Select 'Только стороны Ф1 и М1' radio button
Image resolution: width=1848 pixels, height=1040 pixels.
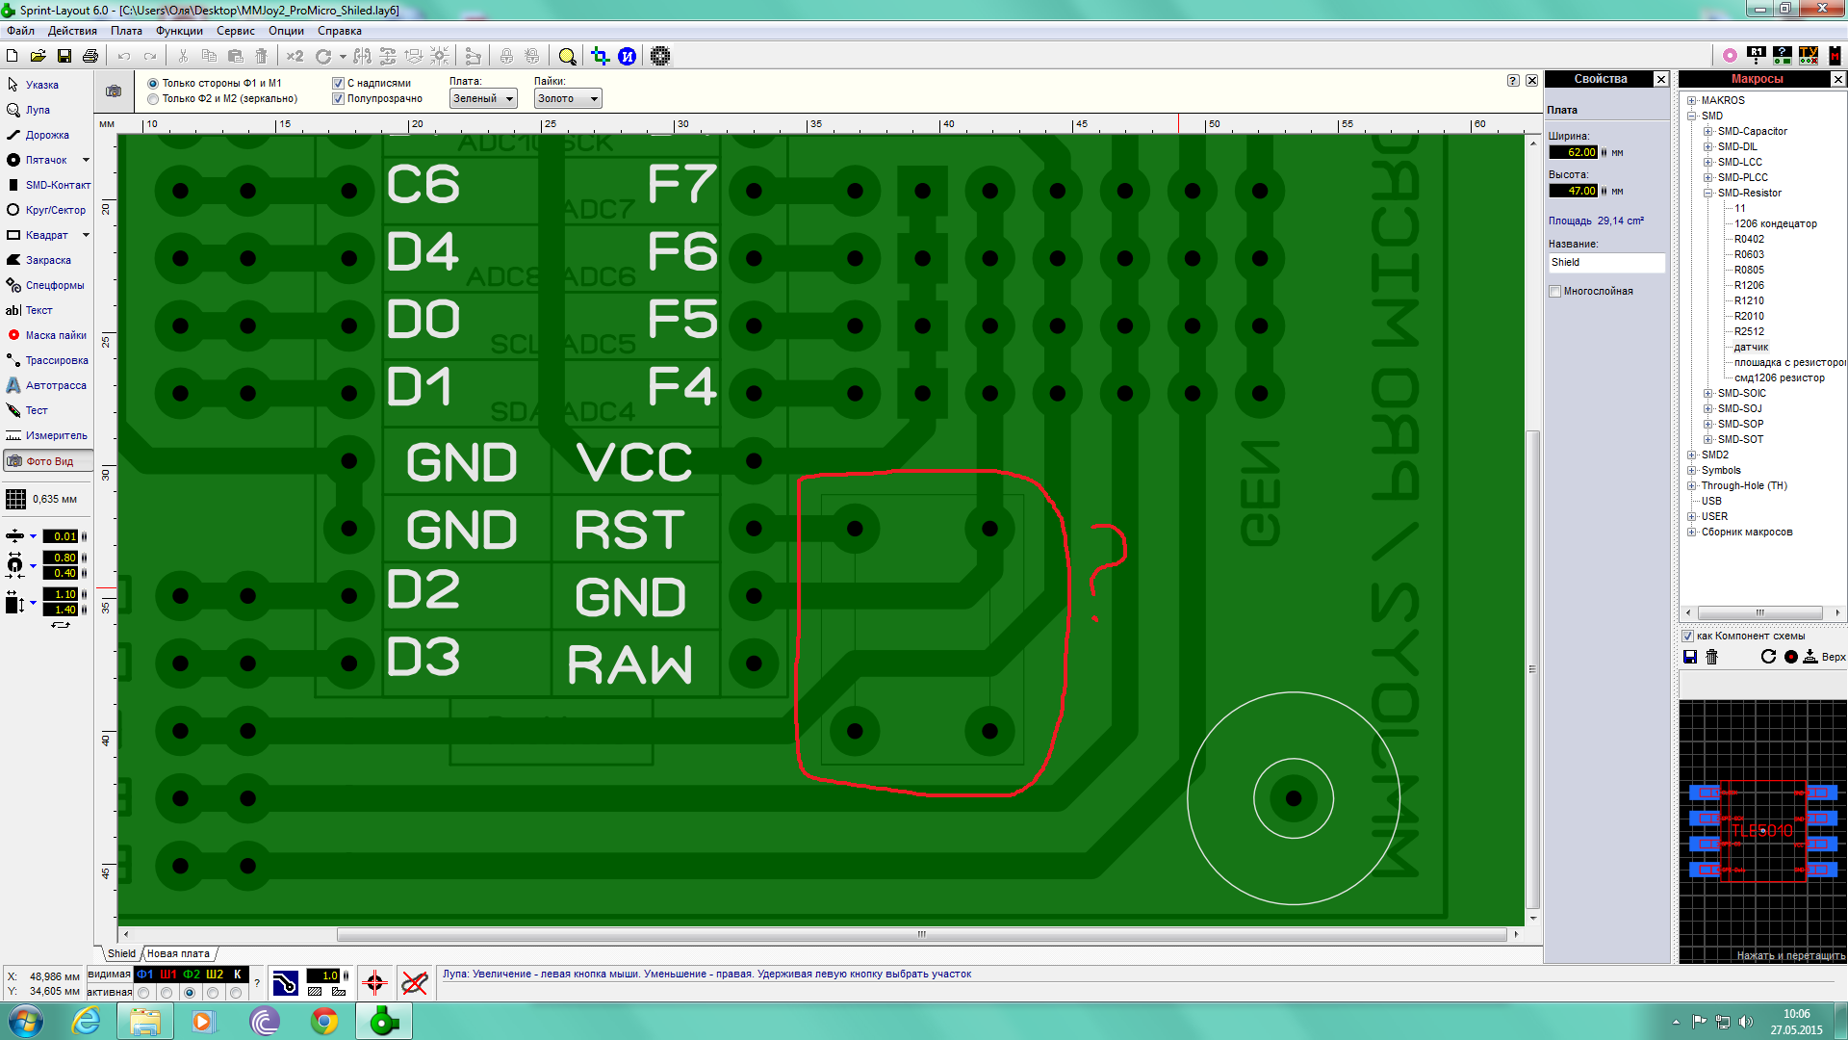point(153,84)
